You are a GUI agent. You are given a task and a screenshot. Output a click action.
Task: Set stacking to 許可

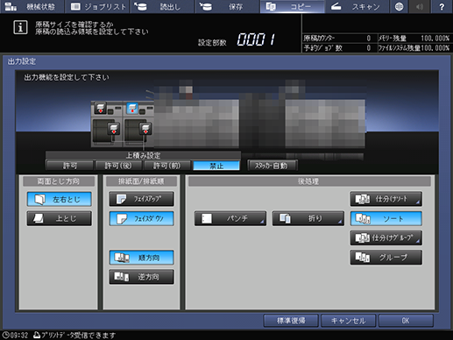point(70,166)
